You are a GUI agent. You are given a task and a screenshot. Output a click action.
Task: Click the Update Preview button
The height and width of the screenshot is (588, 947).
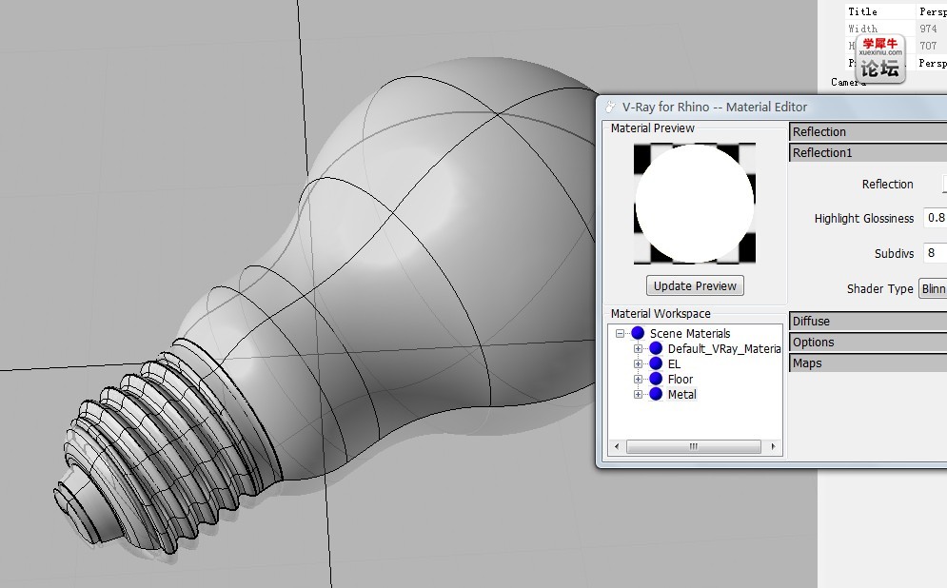click(x=695, y=285)
